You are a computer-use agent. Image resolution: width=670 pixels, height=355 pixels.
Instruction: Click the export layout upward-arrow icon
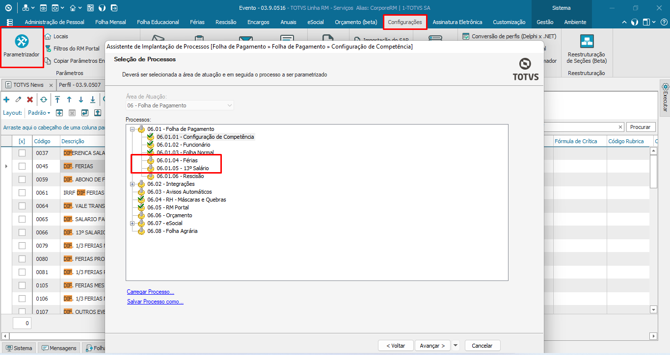(98, 113)
